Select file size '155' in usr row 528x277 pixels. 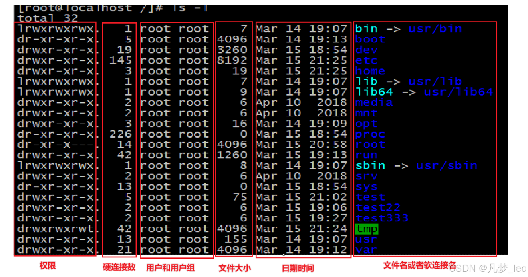pyautogui.click(x=236, y=239)
